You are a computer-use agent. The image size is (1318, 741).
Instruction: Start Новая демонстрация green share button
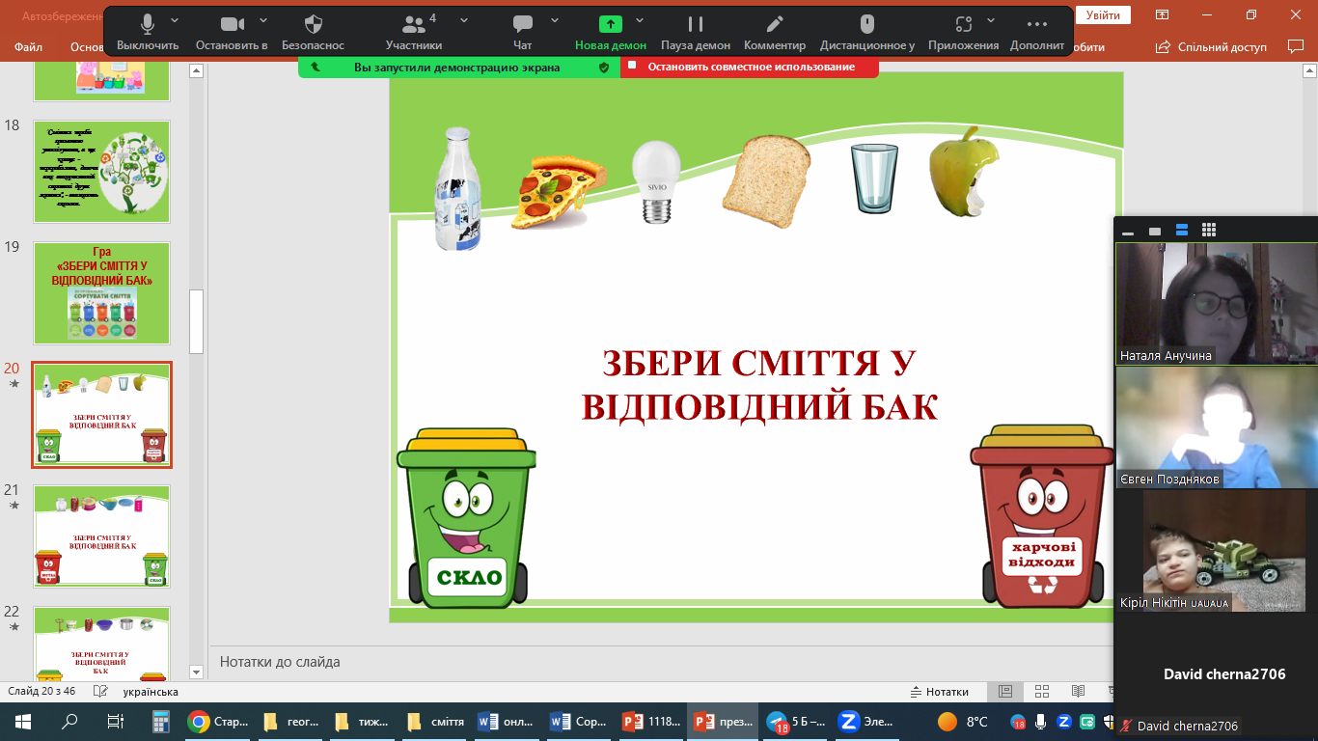point(611,33)
